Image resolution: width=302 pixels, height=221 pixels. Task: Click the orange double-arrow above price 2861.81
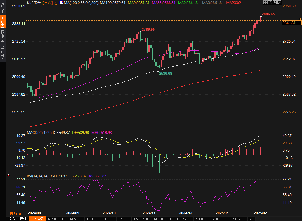[300, 19]
